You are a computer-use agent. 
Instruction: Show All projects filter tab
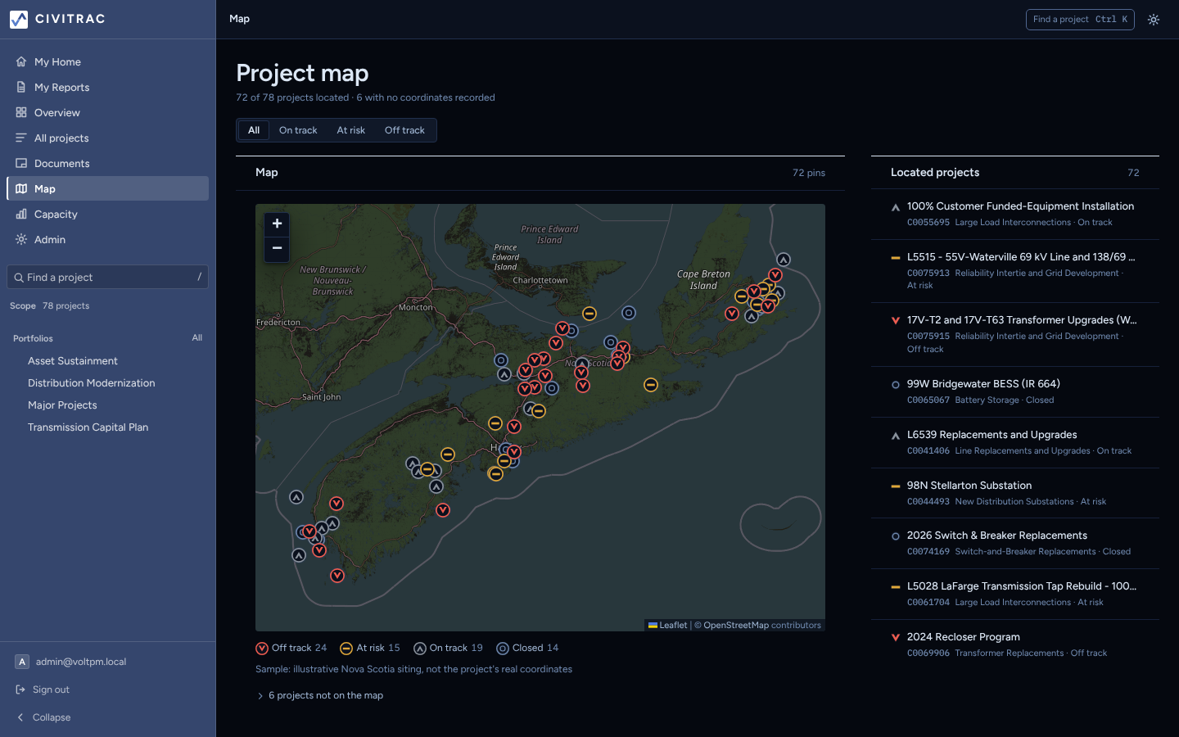(254, 130)
